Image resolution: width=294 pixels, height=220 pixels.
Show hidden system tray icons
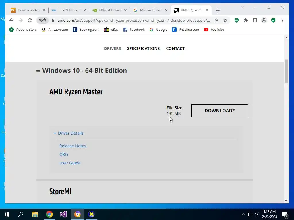point(243,214)
